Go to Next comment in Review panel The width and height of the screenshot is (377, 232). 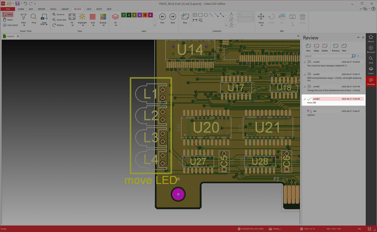pos(344,48)
